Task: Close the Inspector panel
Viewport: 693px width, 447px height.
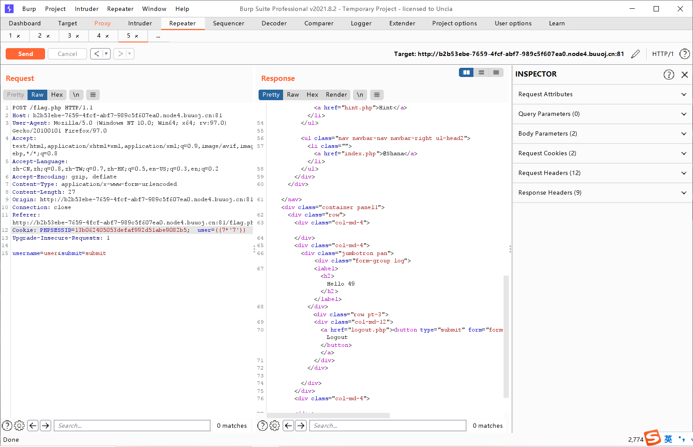Action: pyautogui.click(x=685, y=74)
